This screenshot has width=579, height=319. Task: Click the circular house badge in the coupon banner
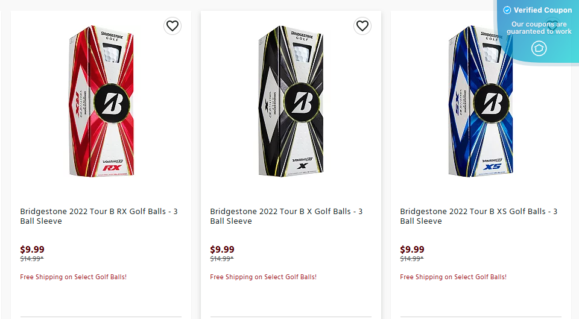539,48
